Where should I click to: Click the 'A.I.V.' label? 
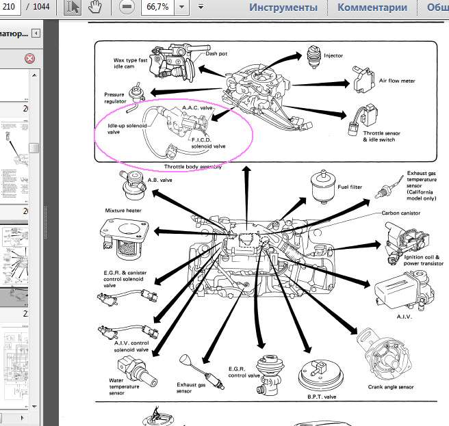coord(404,317)
